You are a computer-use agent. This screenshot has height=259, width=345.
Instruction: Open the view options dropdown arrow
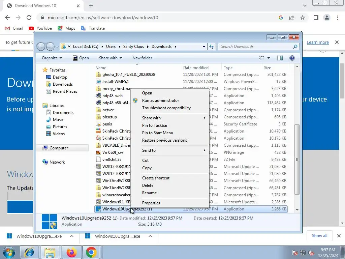(x=269, y=58)
